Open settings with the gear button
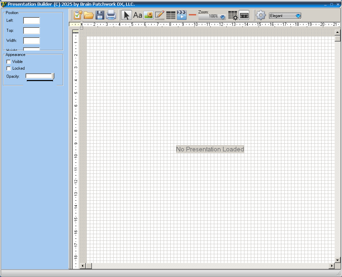342x277 pixels. [x=261, y=15]
